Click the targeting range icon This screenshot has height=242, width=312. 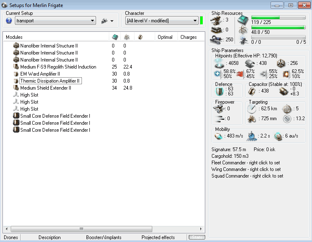252,109
